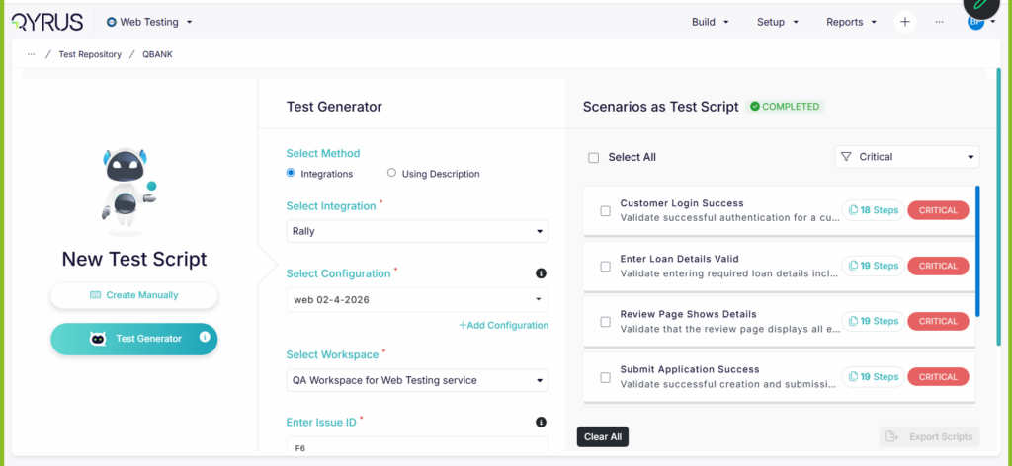1012x466 pixels.
Task: Click the Clear All button
Action: point(603,437)
